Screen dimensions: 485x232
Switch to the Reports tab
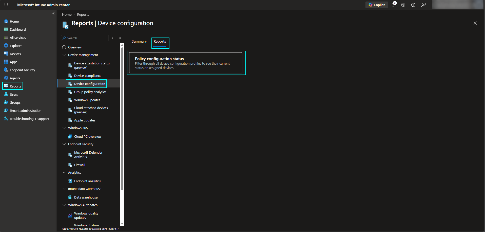(x=160, y=41)
